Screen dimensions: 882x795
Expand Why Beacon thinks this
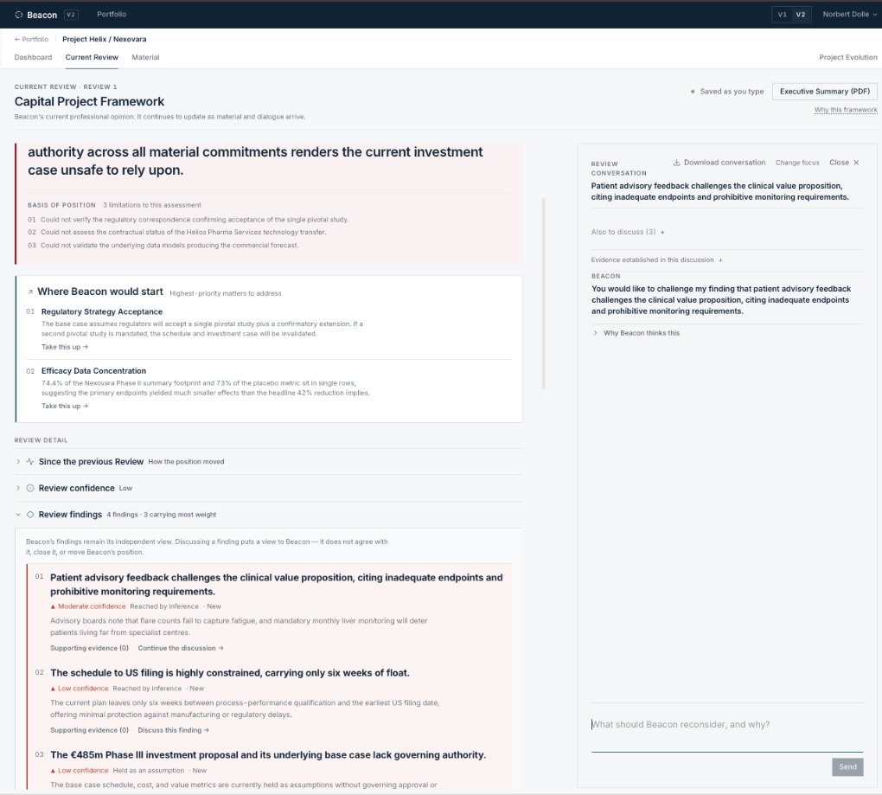point(636,333)
